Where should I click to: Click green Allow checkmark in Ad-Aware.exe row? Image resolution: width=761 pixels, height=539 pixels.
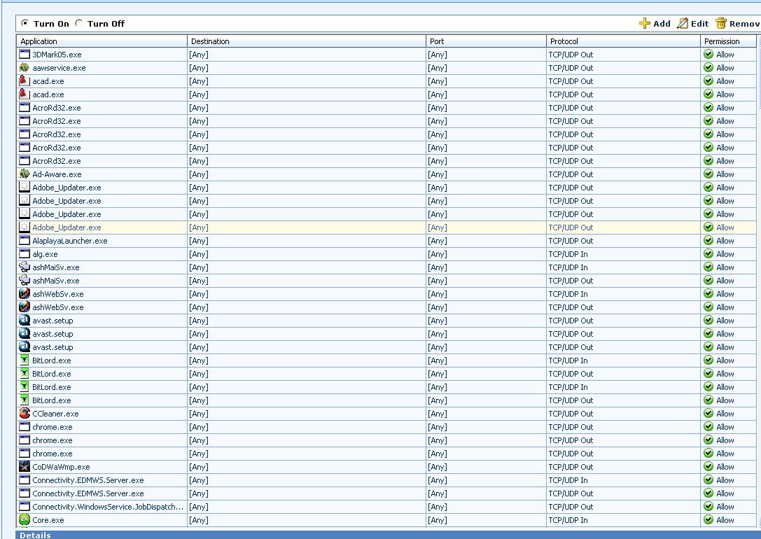tap(708, 174)
